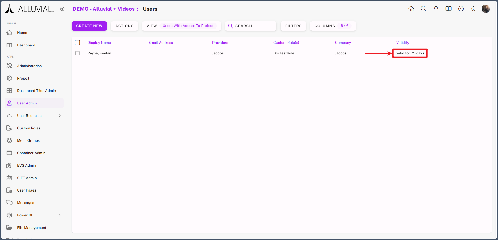
Task: Click the Create New button
Action: (89, 26)
